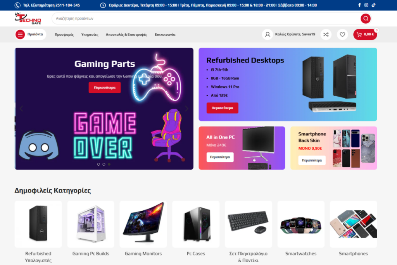Go to previous slide with left arrow
The image size is (397, 265).
coord(21,109)
